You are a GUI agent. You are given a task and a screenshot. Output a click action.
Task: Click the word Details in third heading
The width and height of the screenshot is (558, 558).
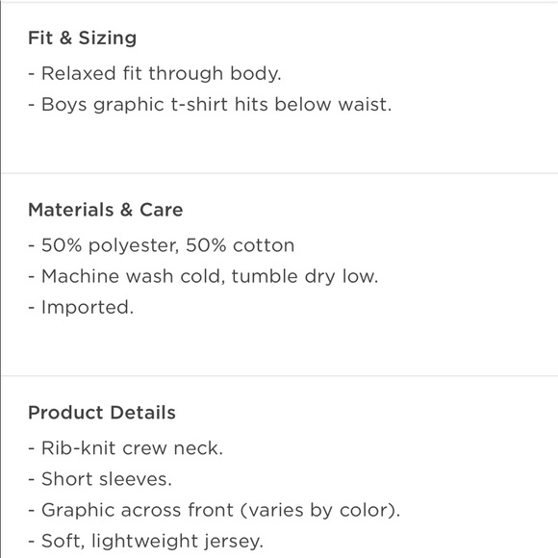(142, 413)
